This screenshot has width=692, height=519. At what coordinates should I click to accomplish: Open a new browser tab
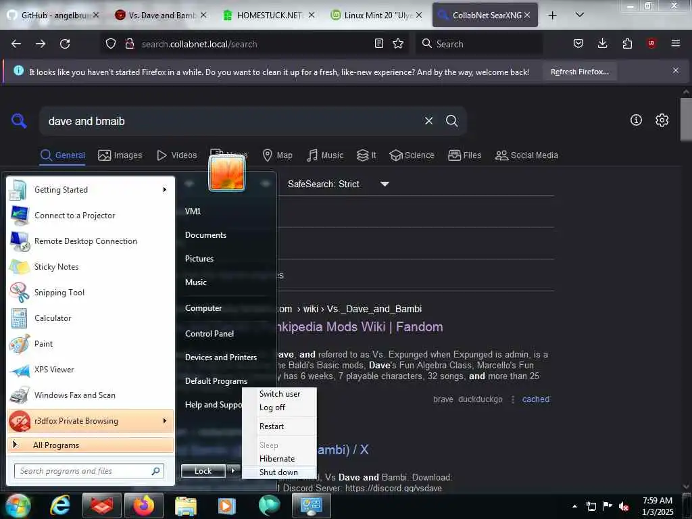(x=552, y=15)
